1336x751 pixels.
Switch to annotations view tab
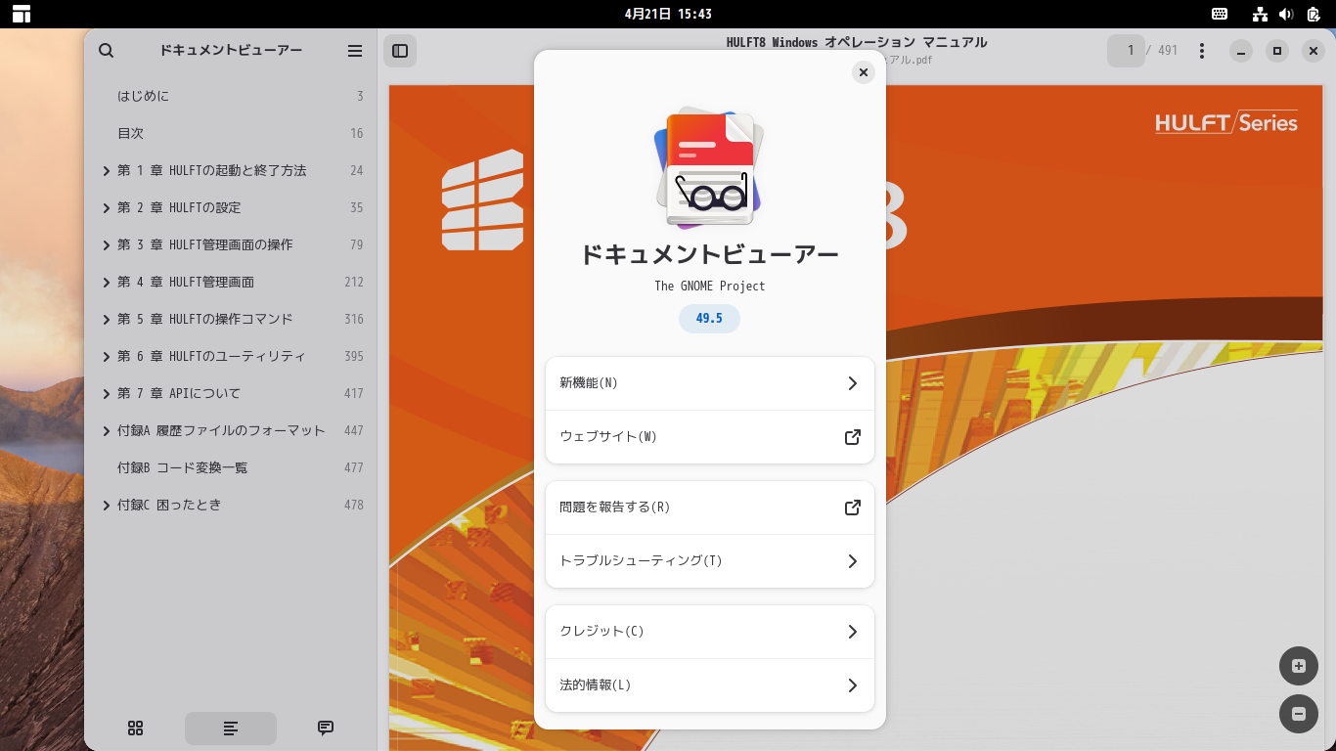click(x=326, y=729)
